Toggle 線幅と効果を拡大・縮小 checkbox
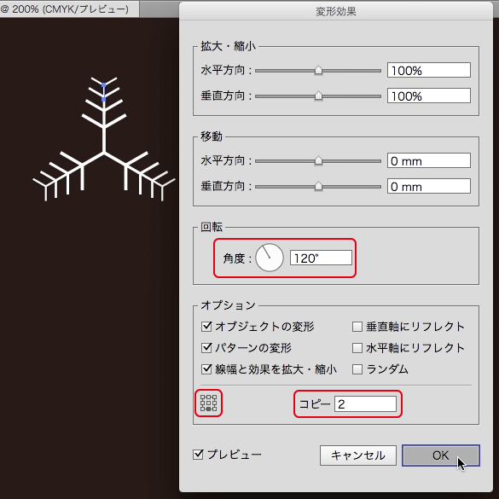499x499 pixels. (x=206, y=369)
